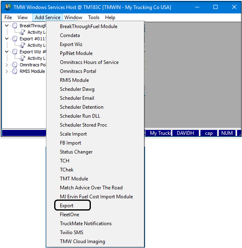Screen dimensions: 242x248
Task: Minimize the Services Host window
Action: [x=197, y=7]
